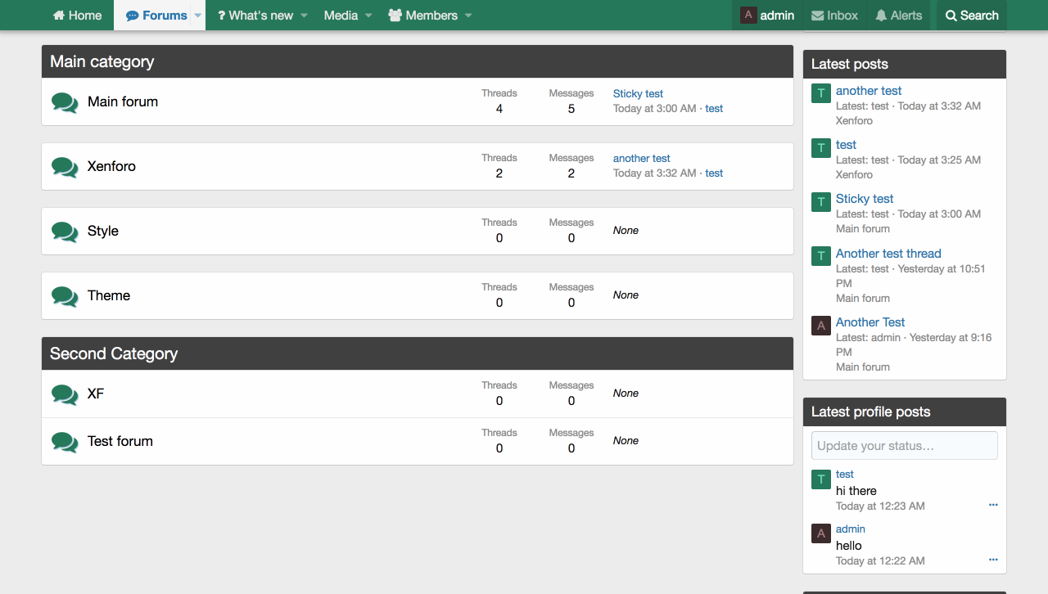This screenshot has width=1048, height=594.
Task: Open the Second Category header link
Action: point(114,353)
